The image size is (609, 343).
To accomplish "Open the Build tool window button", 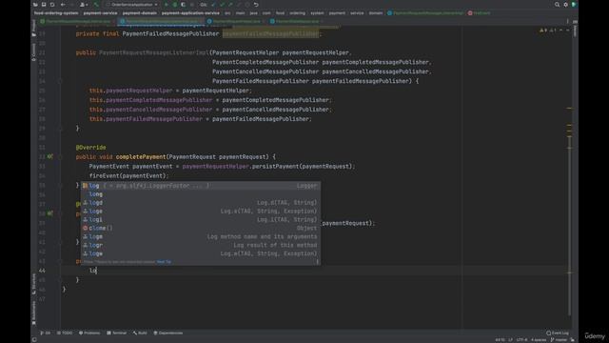I will coord(140,333).
